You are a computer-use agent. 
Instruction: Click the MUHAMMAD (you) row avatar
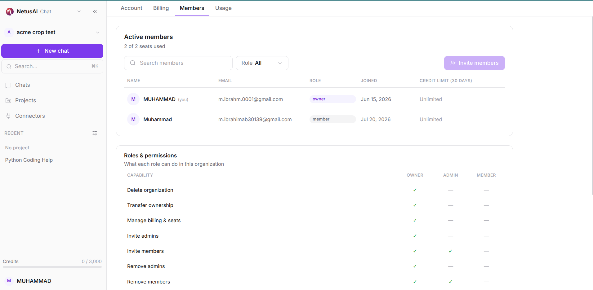133,99
